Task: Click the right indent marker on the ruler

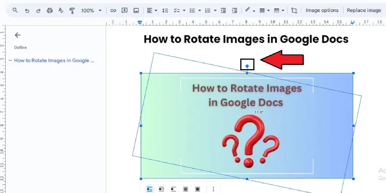Action: (x=353, y=23)
